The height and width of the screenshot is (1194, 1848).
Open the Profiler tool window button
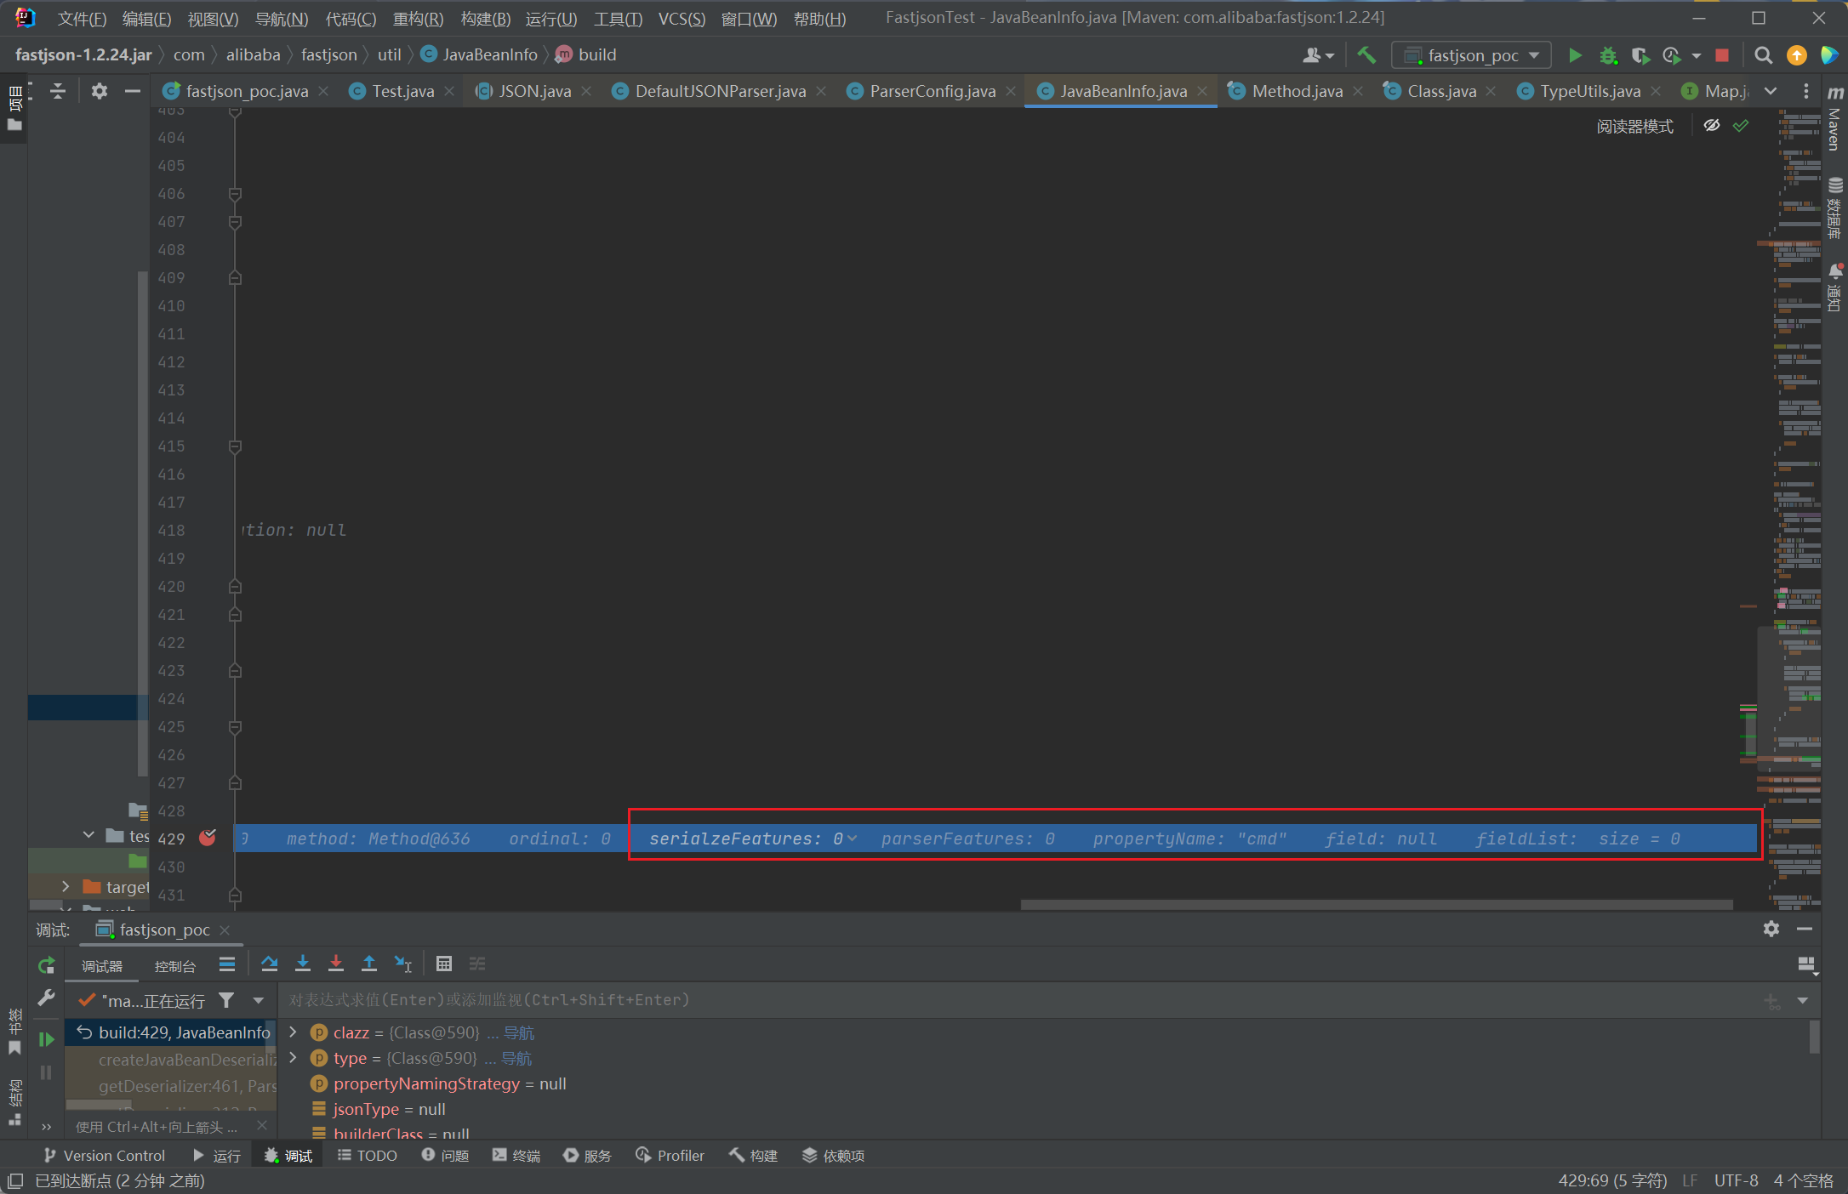(670, 1156)
